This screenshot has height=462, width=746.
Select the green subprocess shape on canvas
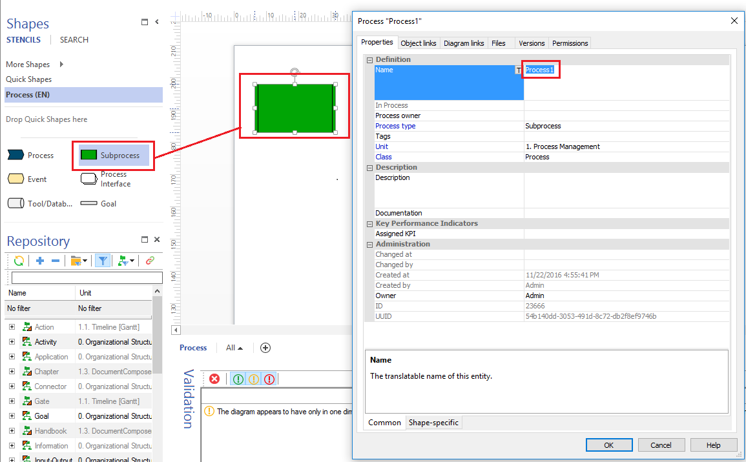(x=295, y=108)
